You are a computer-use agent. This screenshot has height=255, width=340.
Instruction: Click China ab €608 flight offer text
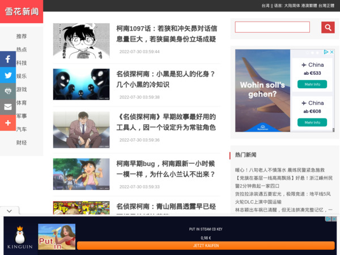coord(312,107)
